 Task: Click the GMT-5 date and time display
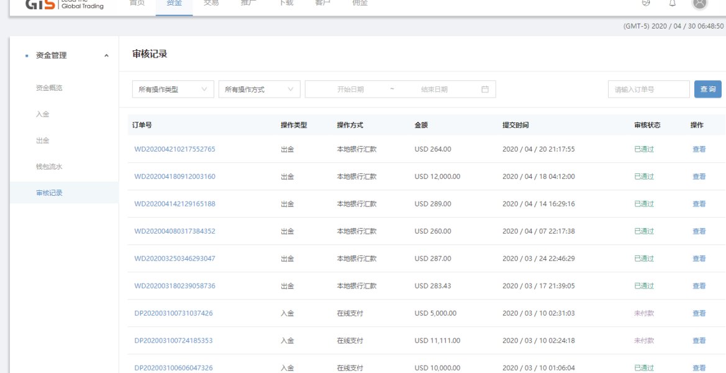point(673,26)
